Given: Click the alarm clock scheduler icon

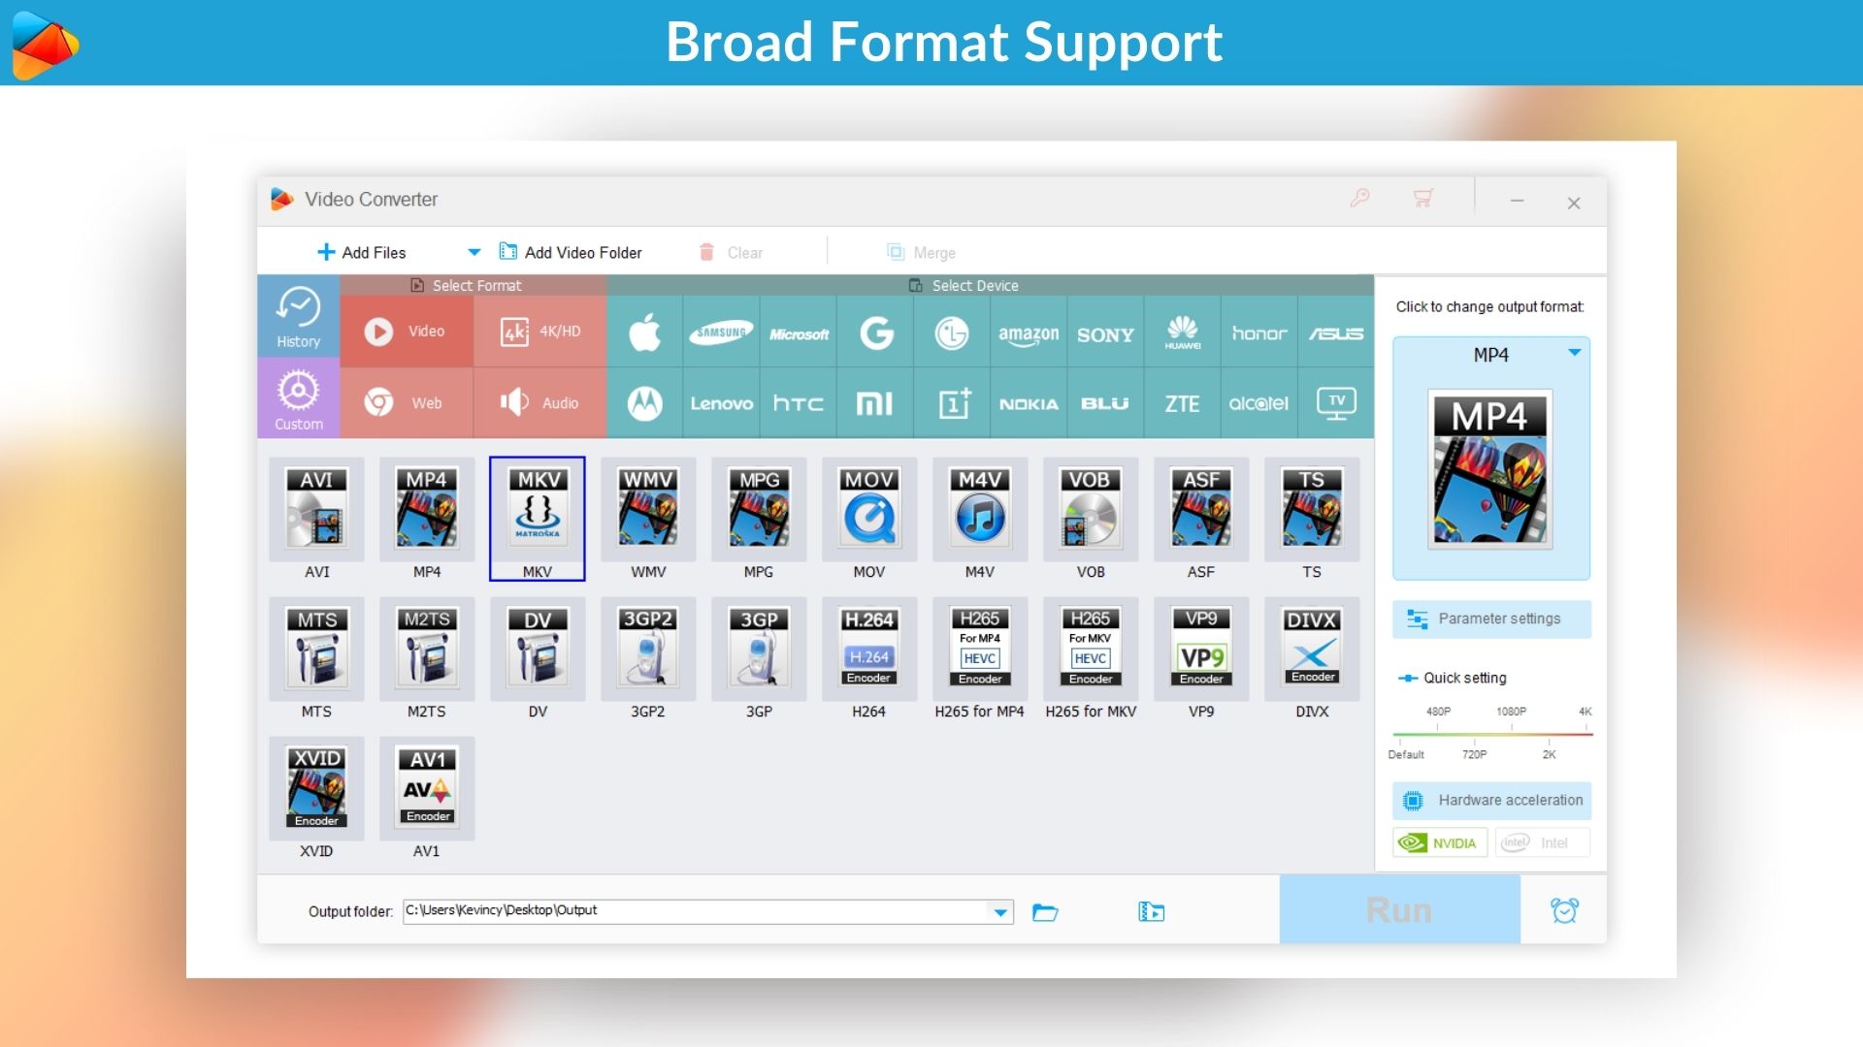Looking at the screenshot, I should (x=1564, y=910).
